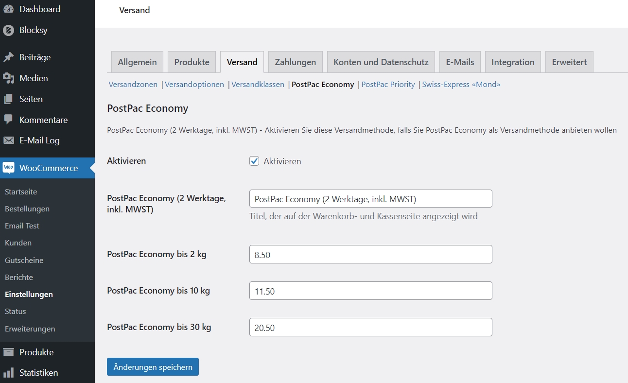Image resolution: width=628 pixels, height=383 pixels.
Task: Open Bestellungen in WooCommerce submenu
Action: [x=27, y=209]
